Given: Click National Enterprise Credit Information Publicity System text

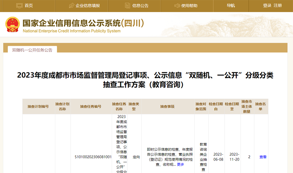Looking at the screenshot, I should (71, 31).
